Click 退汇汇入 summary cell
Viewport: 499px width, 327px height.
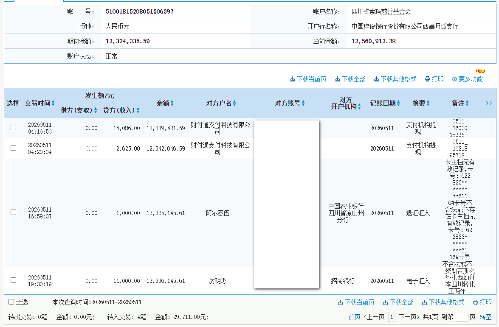pos(418,213)
